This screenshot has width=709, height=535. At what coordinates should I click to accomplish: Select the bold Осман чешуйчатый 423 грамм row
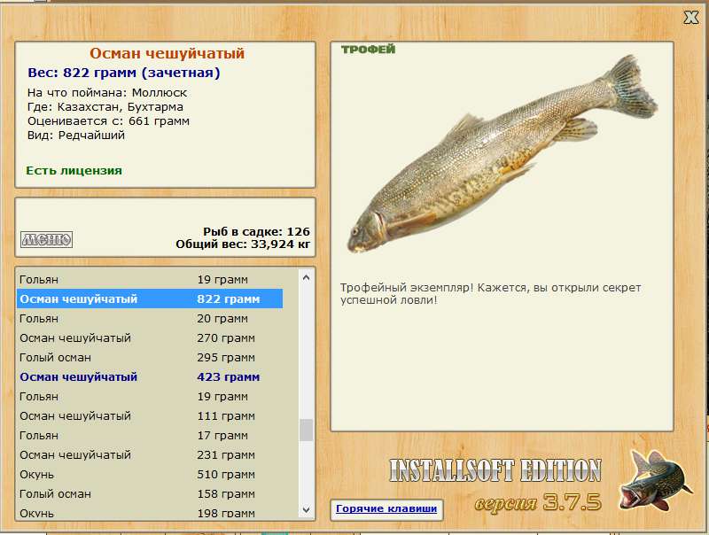click(x=150, y=376)
